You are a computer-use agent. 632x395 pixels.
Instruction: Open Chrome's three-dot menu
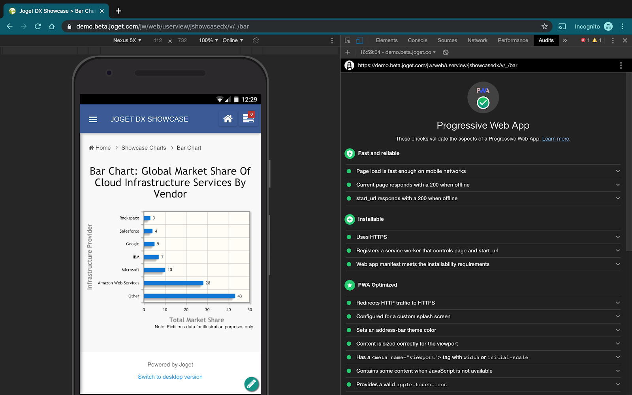pos(622,26)
